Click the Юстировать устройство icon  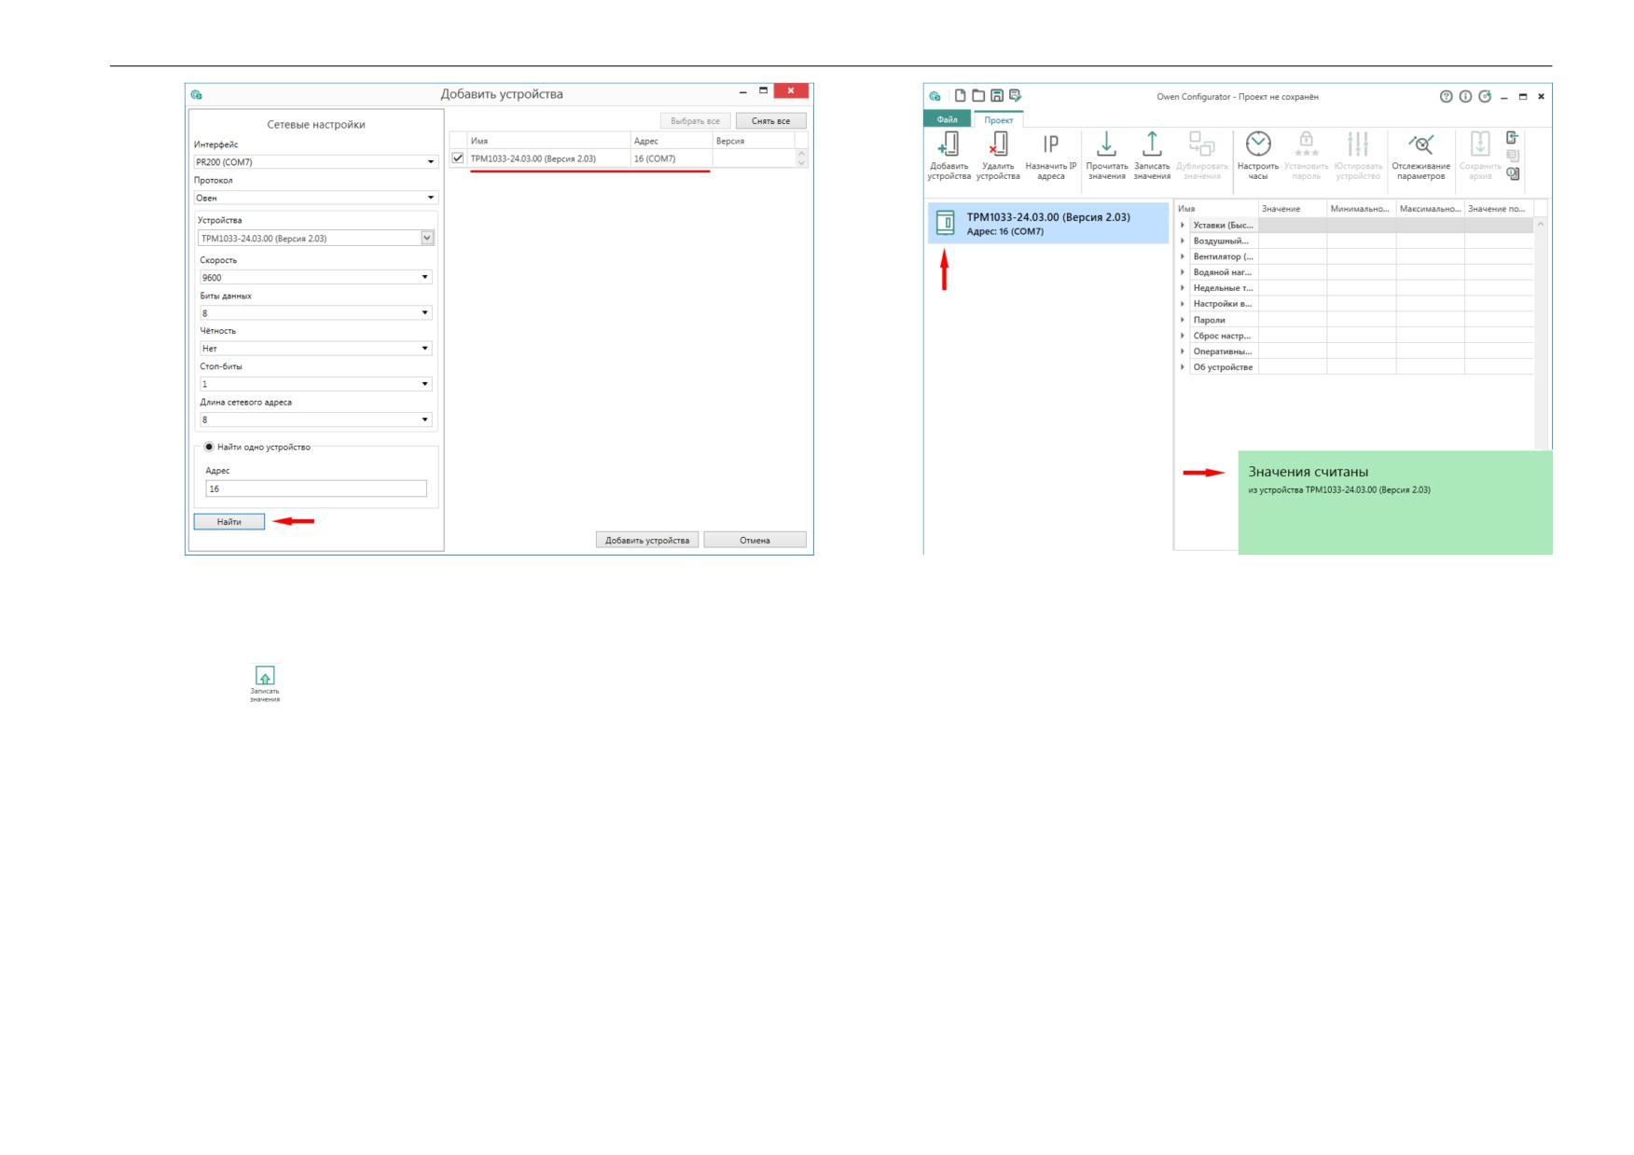pyautogui.click(x=1358, y=155)
